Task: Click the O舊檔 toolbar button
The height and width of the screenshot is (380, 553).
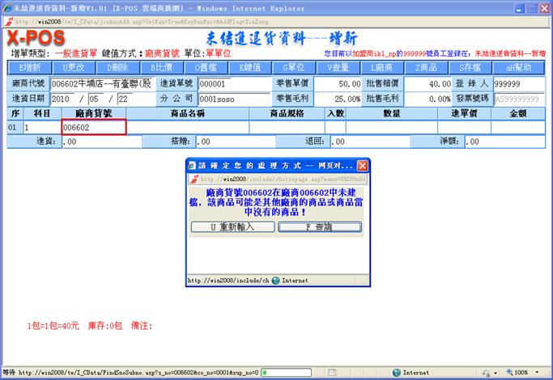Action: (205, 67)
